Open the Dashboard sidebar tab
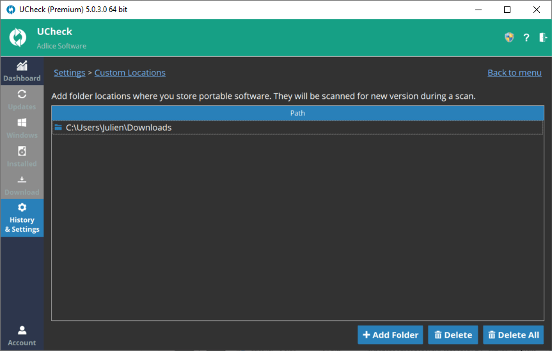The width and height of the screenshot is (552, 351). [x=22, y=71]
